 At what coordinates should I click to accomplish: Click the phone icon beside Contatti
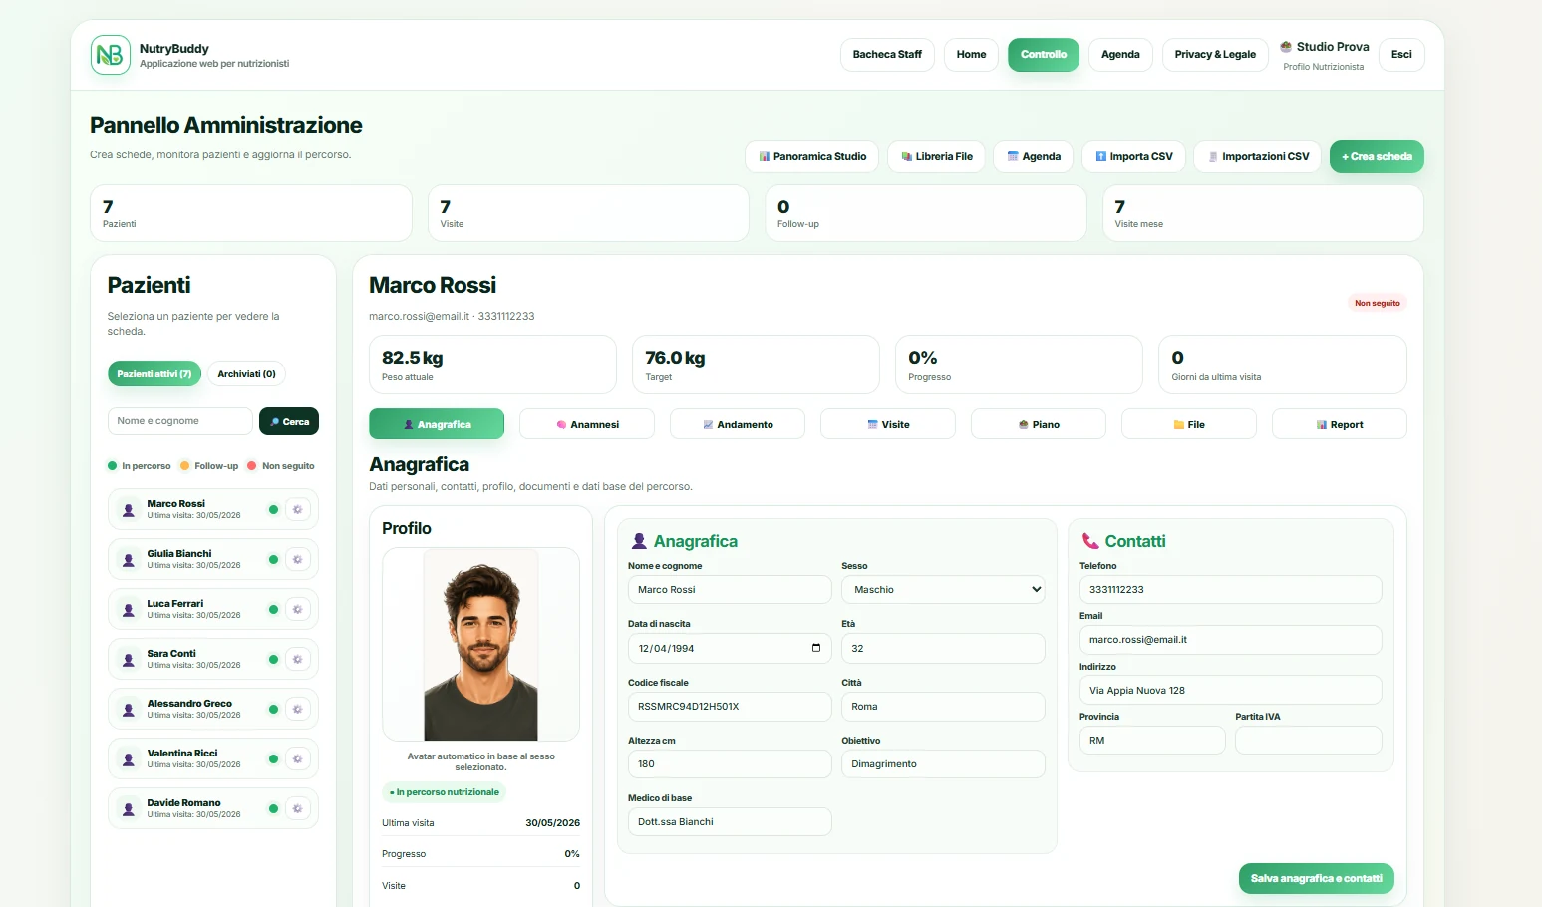tap(1090, 541)
